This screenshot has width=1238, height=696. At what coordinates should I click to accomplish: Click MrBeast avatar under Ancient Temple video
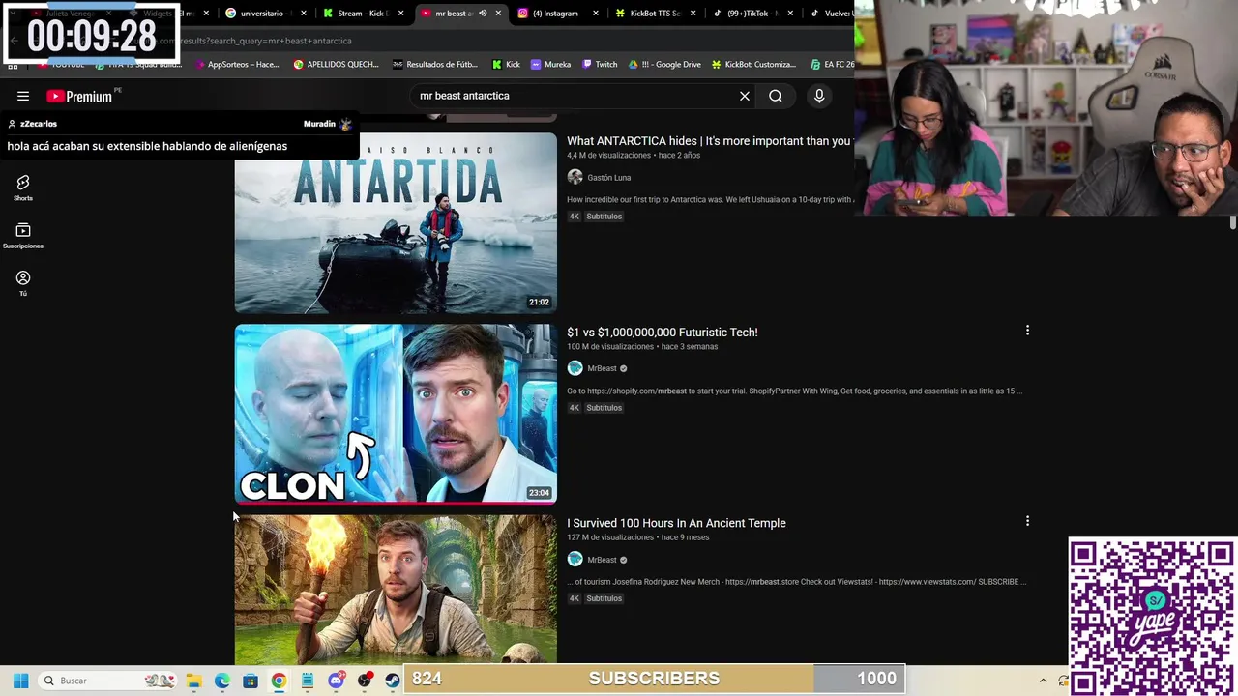[x=575, y=560]
